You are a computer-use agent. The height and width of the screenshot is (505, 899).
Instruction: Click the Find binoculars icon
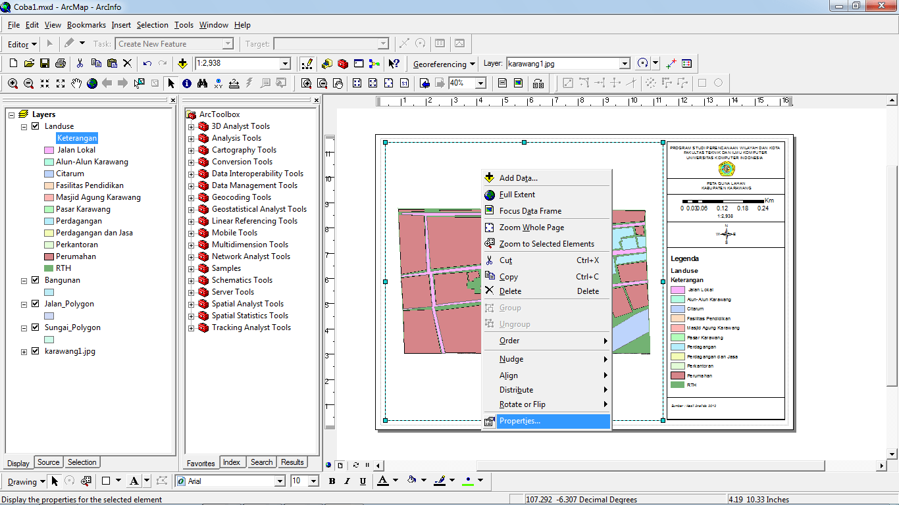(203, 84)
